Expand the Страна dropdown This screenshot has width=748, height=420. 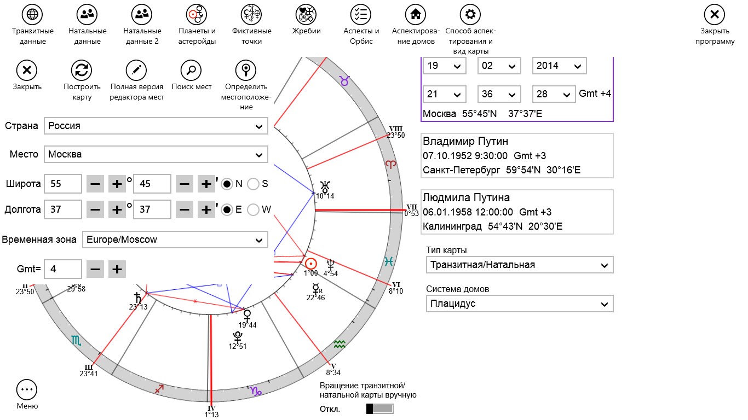pyautogui.click(x=156, y=126)
